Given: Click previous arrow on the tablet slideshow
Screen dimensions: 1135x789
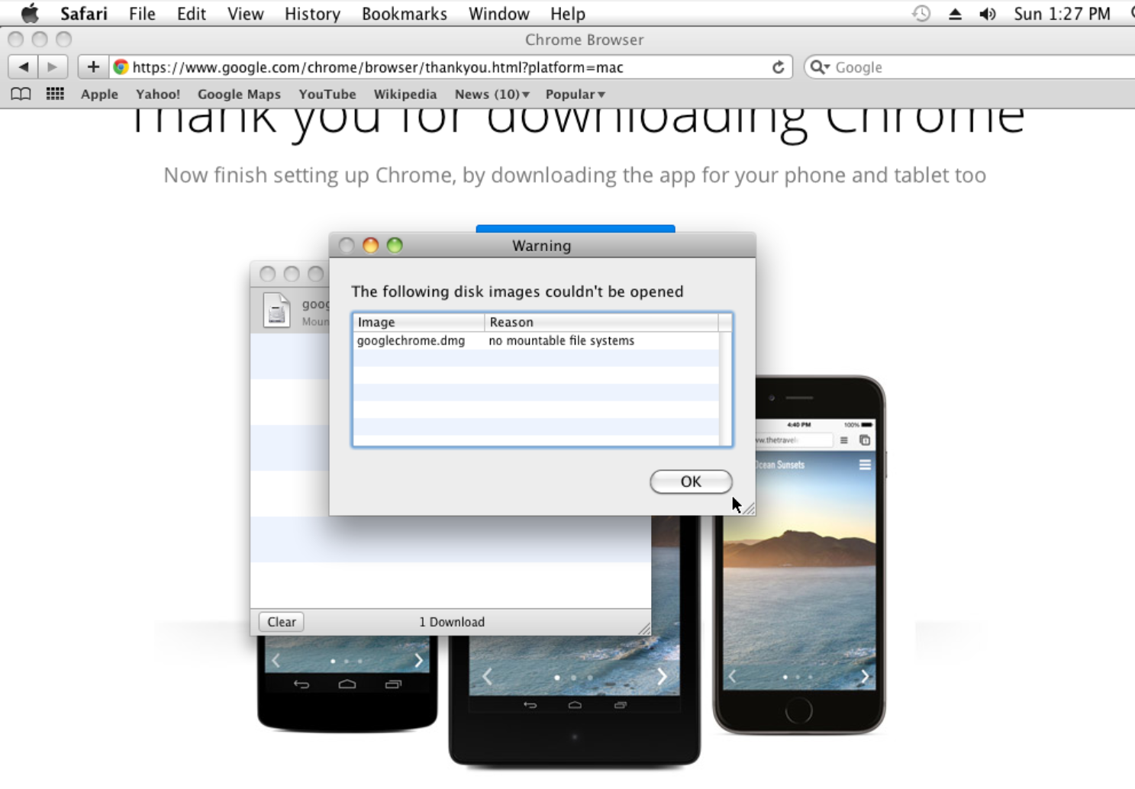Looking at the screenshot, I should click(487, 676).
